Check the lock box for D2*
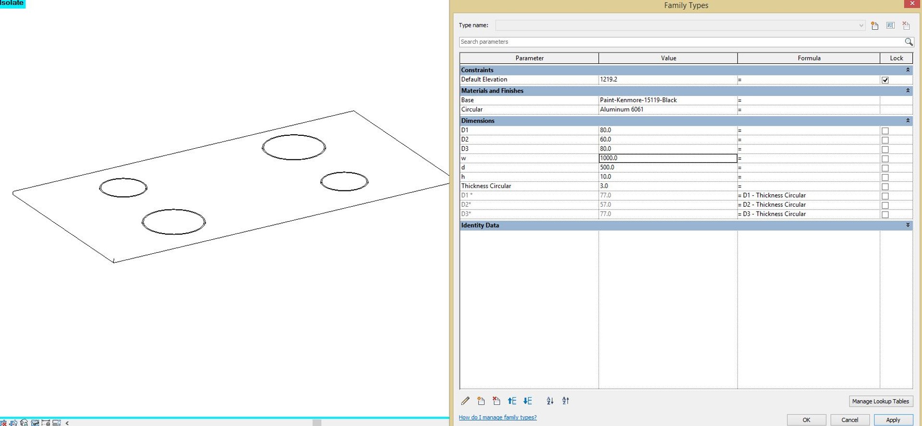 click(885, 205)
